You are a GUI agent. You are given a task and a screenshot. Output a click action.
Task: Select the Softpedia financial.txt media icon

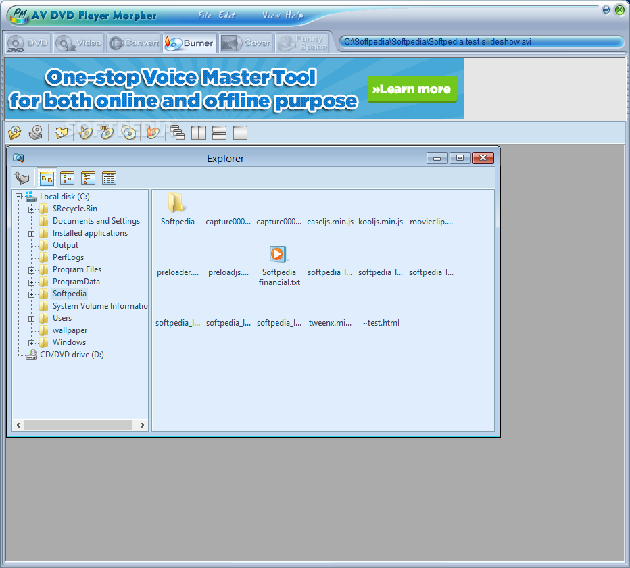(278, 254)
